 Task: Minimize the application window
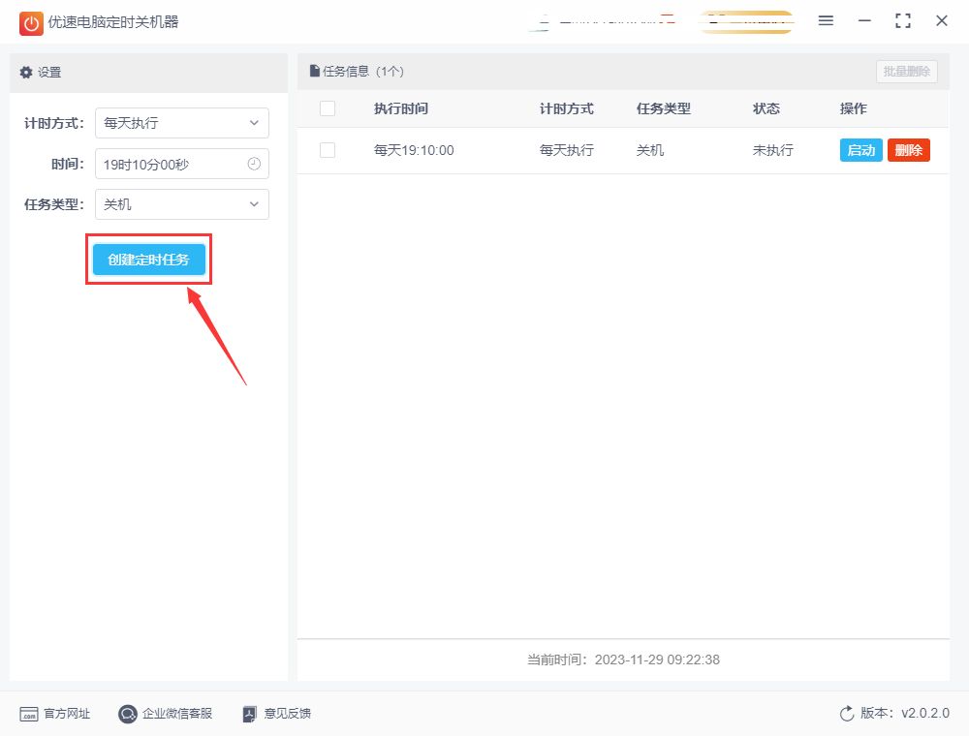pos(864,21)
